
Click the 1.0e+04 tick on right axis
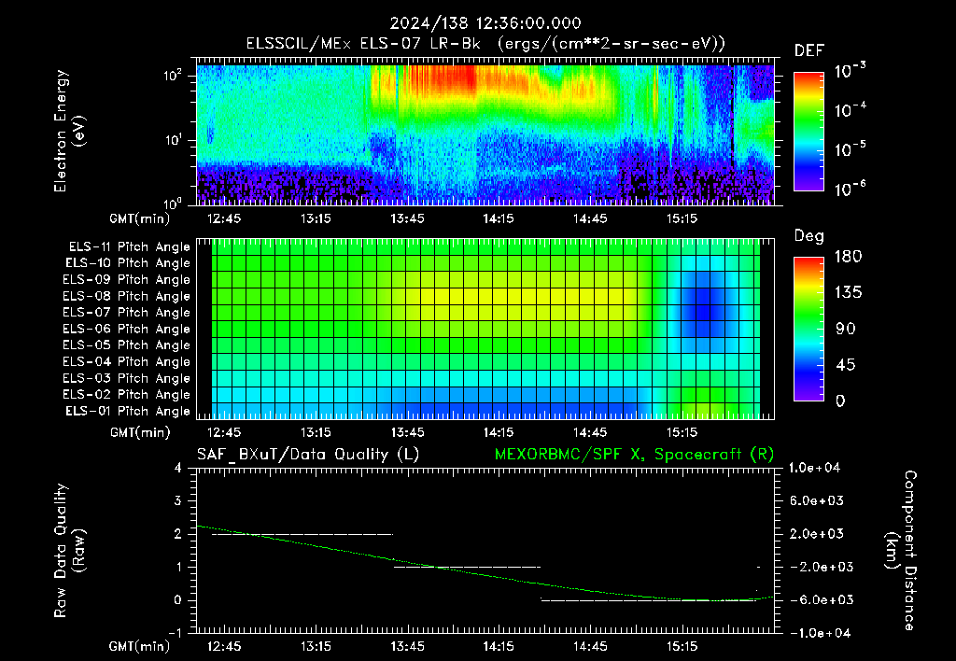click(814, 468)
